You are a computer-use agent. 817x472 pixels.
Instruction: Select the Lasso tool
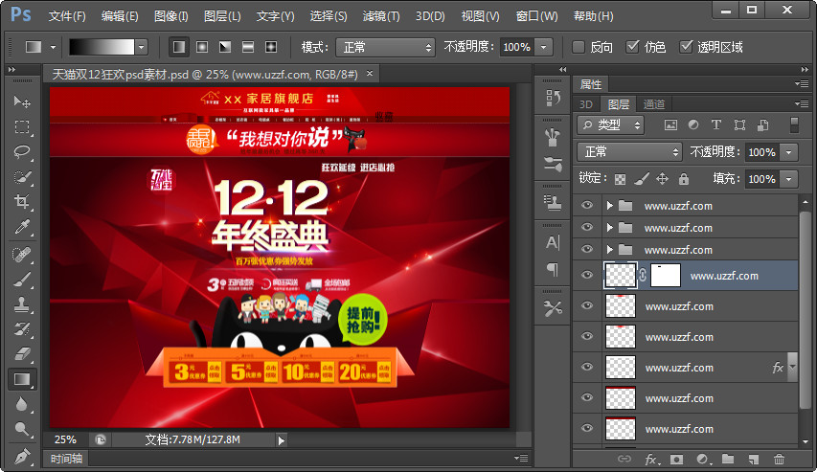[x=22, y=151]
